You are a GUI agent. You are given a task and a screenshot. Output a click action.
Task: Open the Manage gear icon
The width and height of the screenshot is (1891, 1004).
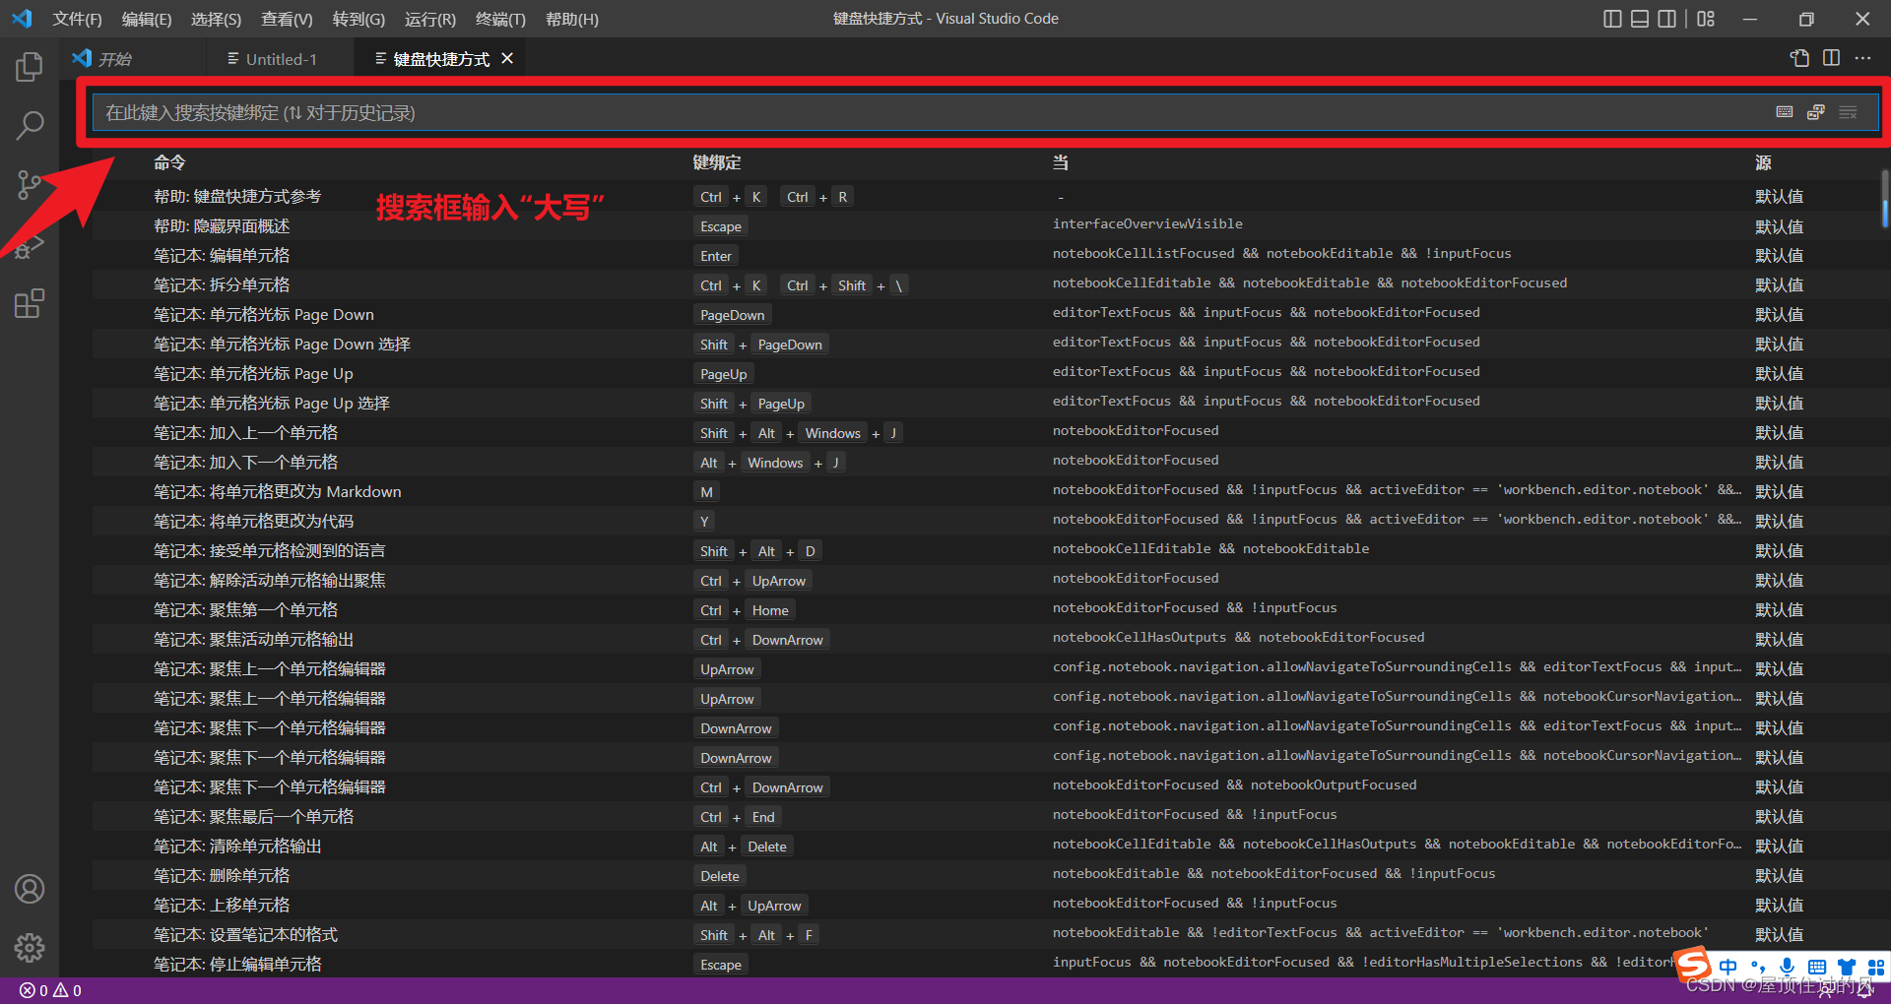pyautogui.click(x=30, y=948)
